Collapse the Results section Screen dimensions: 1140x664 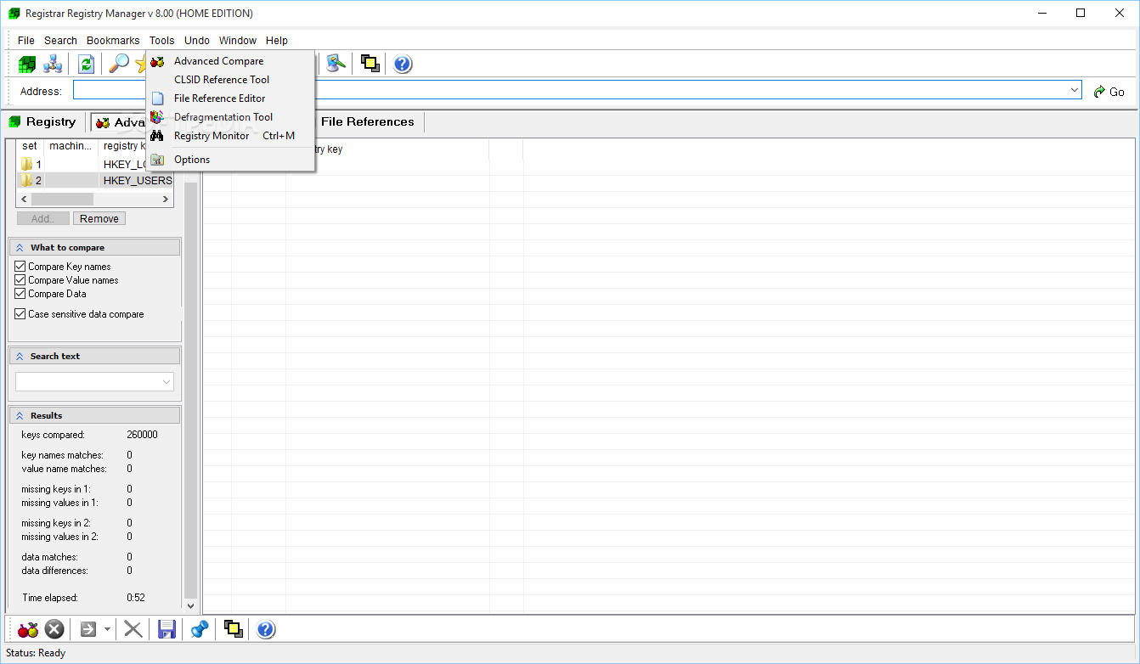click(x=20, y=416)
